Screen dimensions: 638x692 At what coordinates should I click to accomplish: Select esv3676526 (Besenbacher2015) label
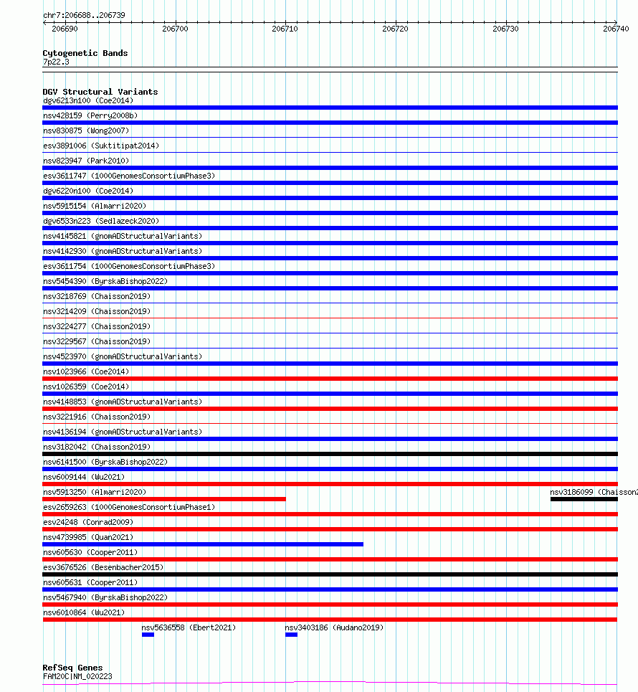[103, 567]
